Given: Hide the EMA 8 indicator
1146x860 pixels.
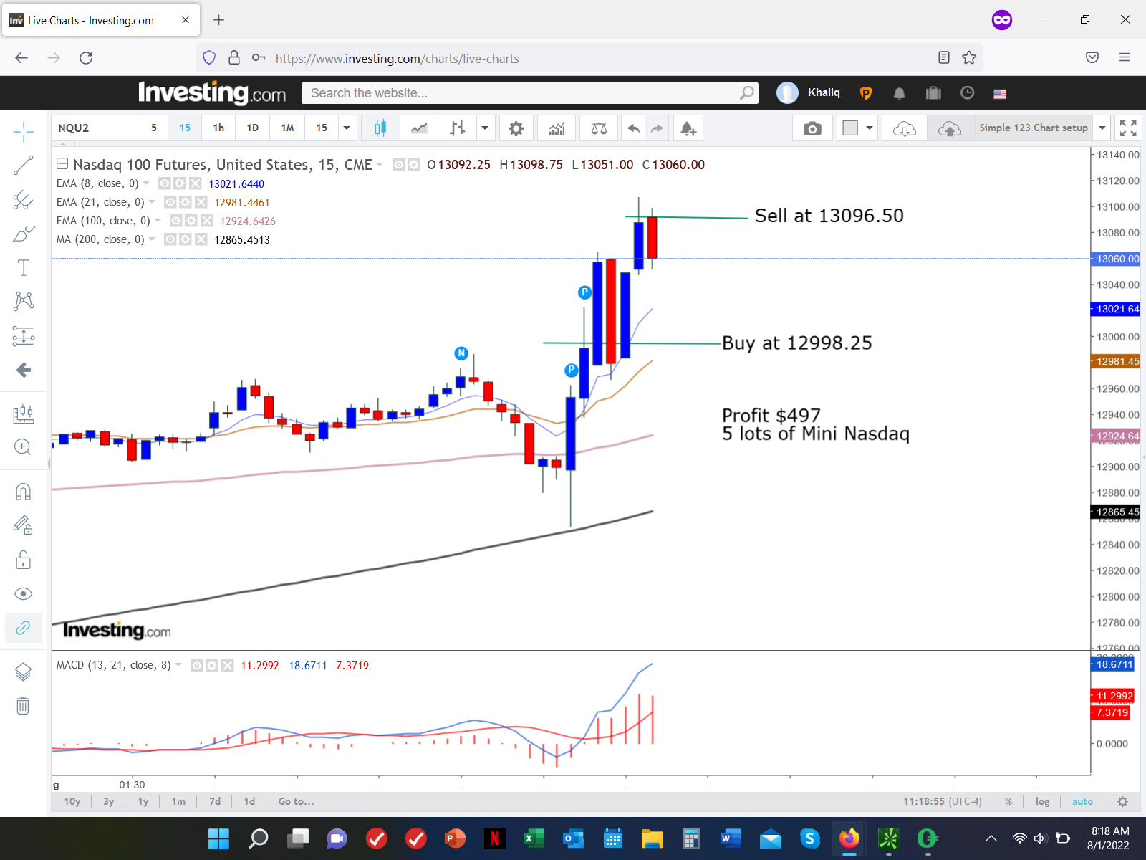Looking at the screenshot, I should pyautogui.click(x=164, y=183).
